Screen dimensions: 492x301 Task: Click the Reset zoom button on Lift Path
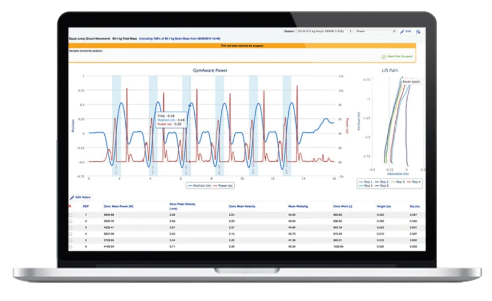point(411,82)
